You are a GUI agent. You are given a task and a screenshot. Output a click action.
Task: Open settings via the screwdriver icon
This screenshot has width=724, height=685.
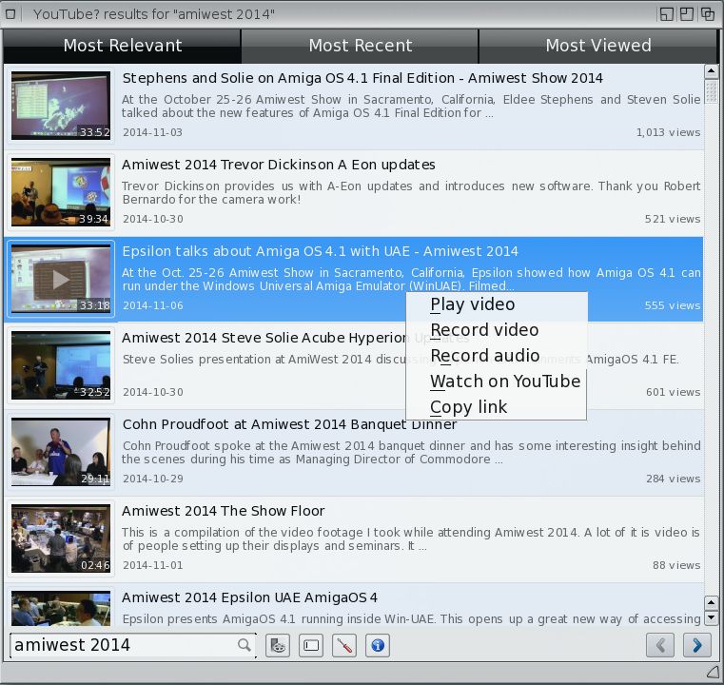pos(344,645)
